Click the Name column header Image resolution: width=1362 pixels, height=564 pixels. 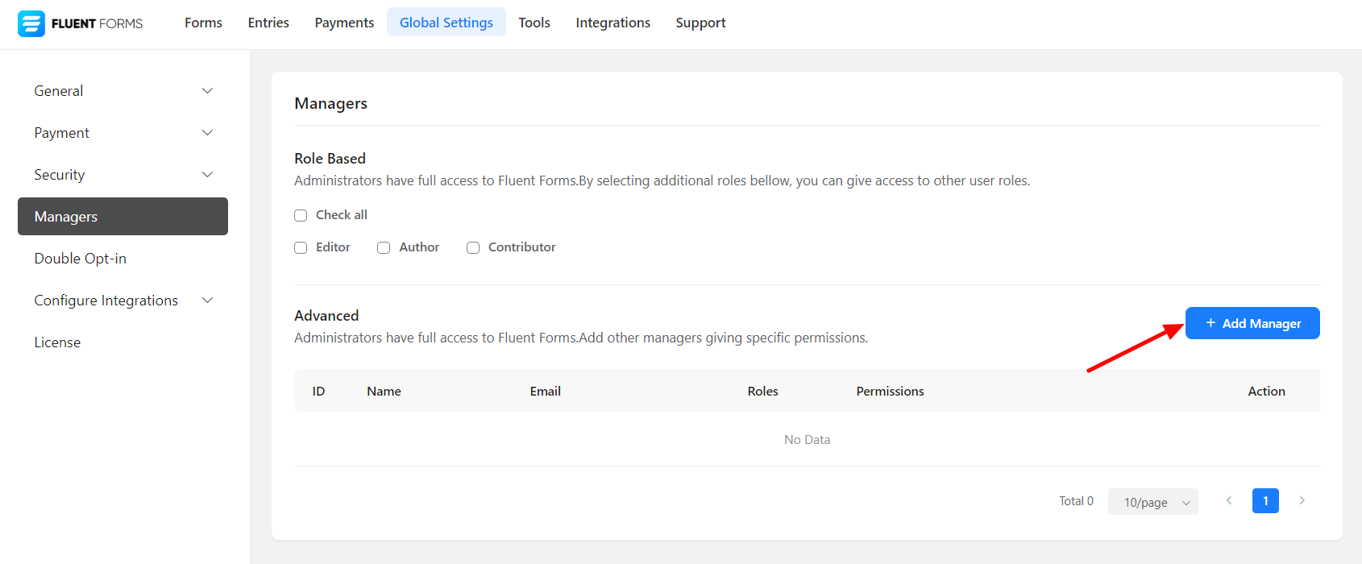pyautogui.click(x=384, y=391)
